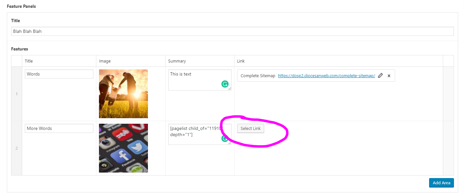Select the social media apps image thumbnail
This screenshot has height=196, width=467.
coord(123,148)
